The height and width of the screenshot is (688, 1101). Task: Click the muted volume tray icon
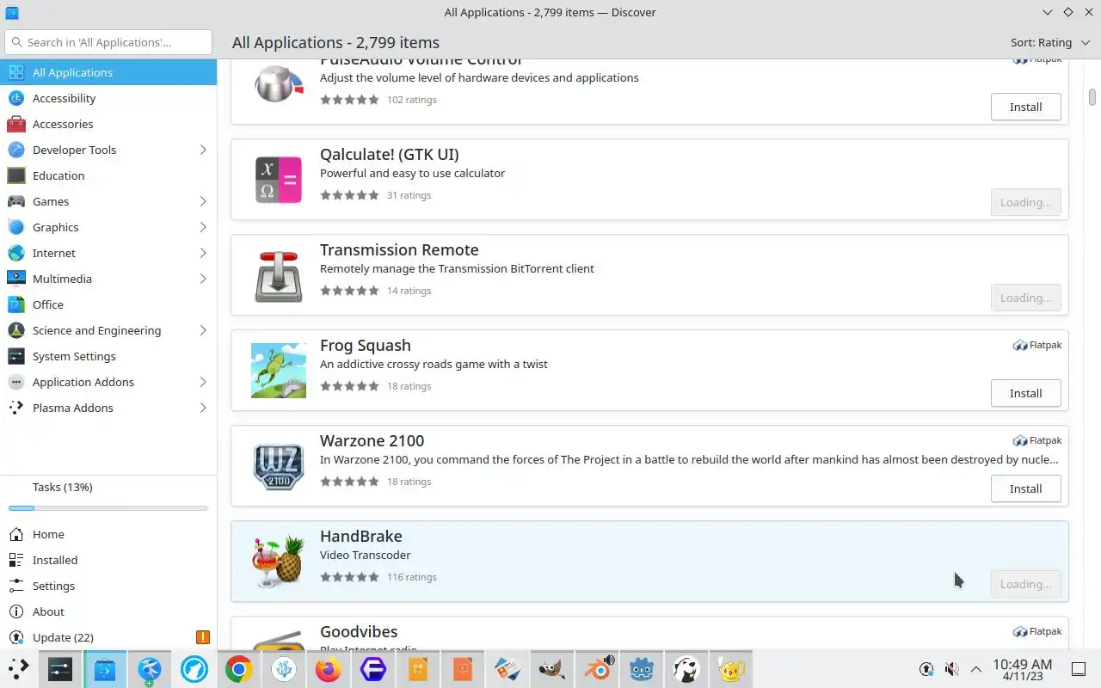951,669
